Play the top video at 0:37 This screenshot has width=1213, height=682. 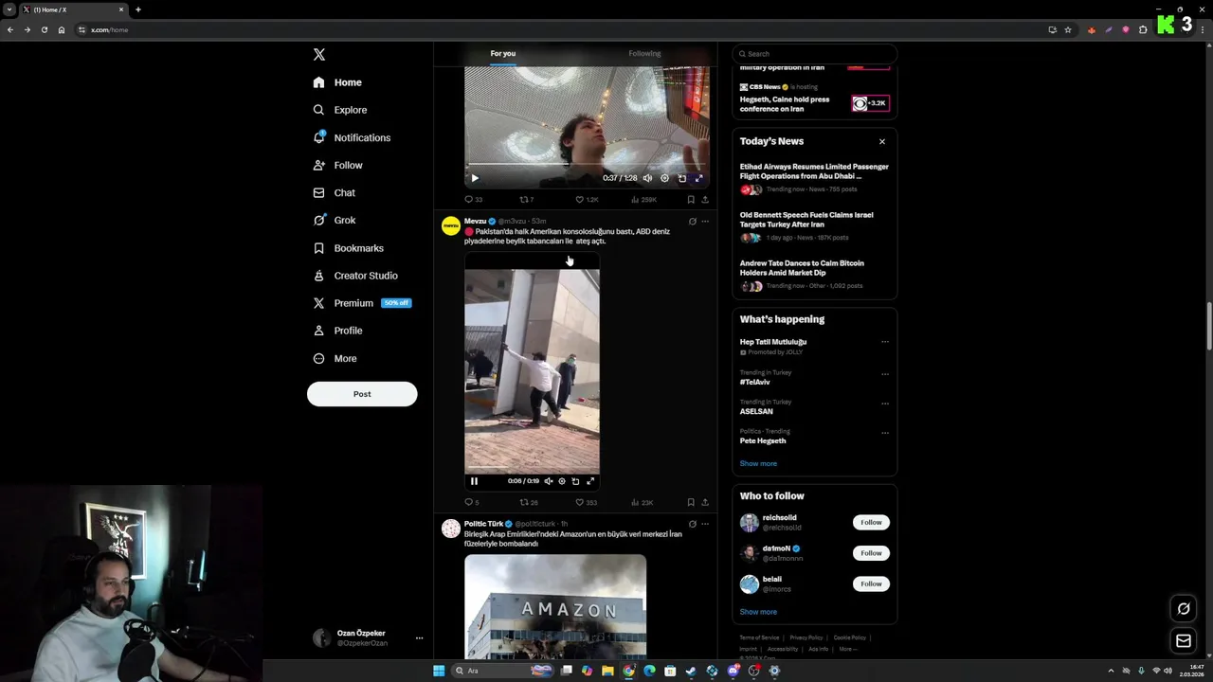pyautogui.click(x=475, y=178)
